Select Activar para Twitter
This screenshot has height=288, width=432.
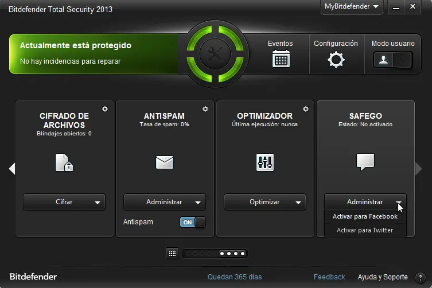click(x=365, y=230)
